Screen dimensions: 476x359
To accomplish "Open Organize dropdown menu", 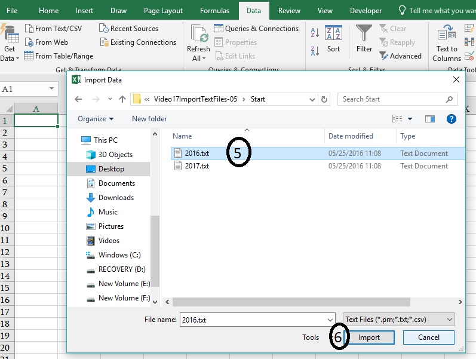I will point(96,119).
